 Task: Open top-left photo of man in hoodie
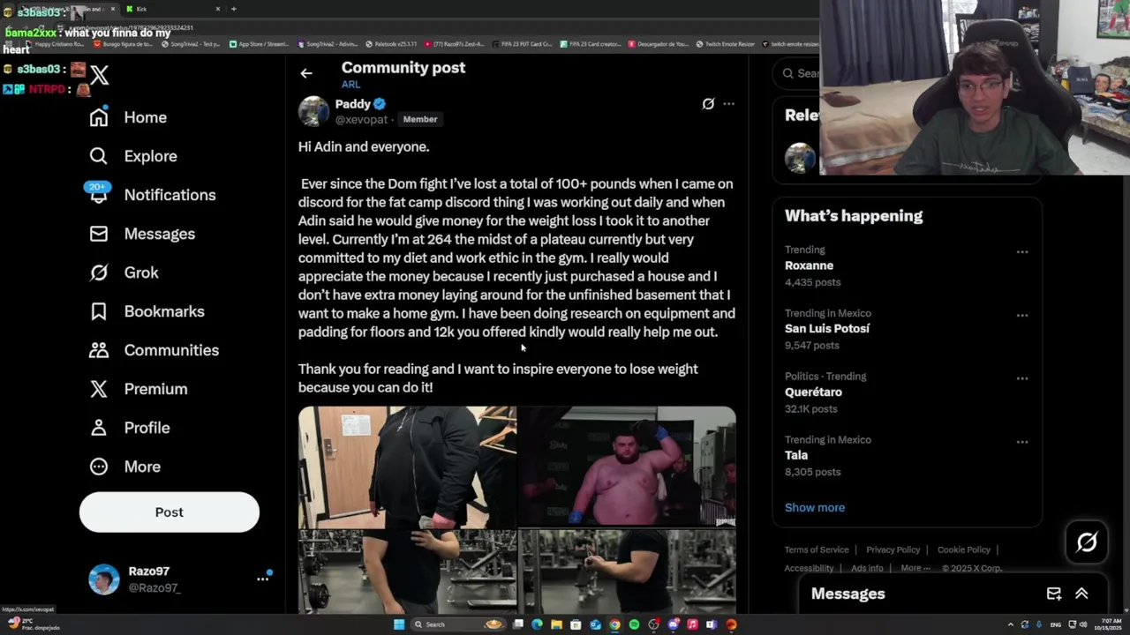(x=407, y=467)
